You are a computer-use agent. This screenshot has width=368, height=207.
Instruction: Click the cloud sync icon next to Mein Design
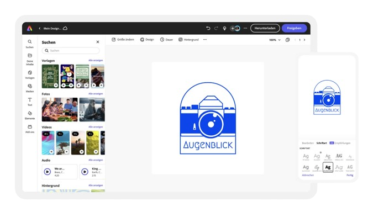65,28
